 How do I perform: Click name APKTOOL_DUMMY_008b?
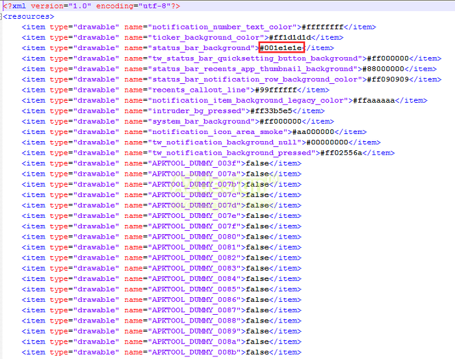[195, 352]
